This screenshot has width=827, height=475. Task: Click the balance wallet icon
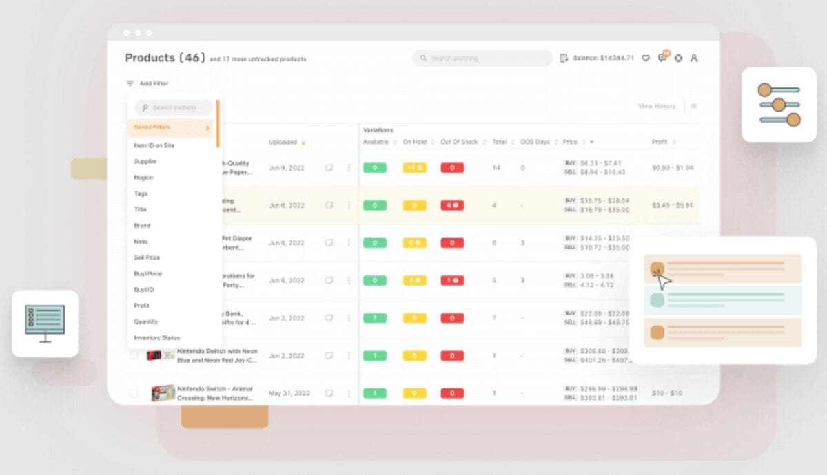click(x=564, y=58)
